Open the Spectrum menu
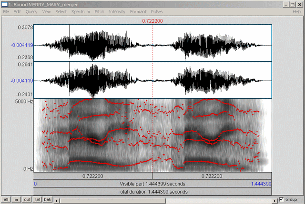 81,11
